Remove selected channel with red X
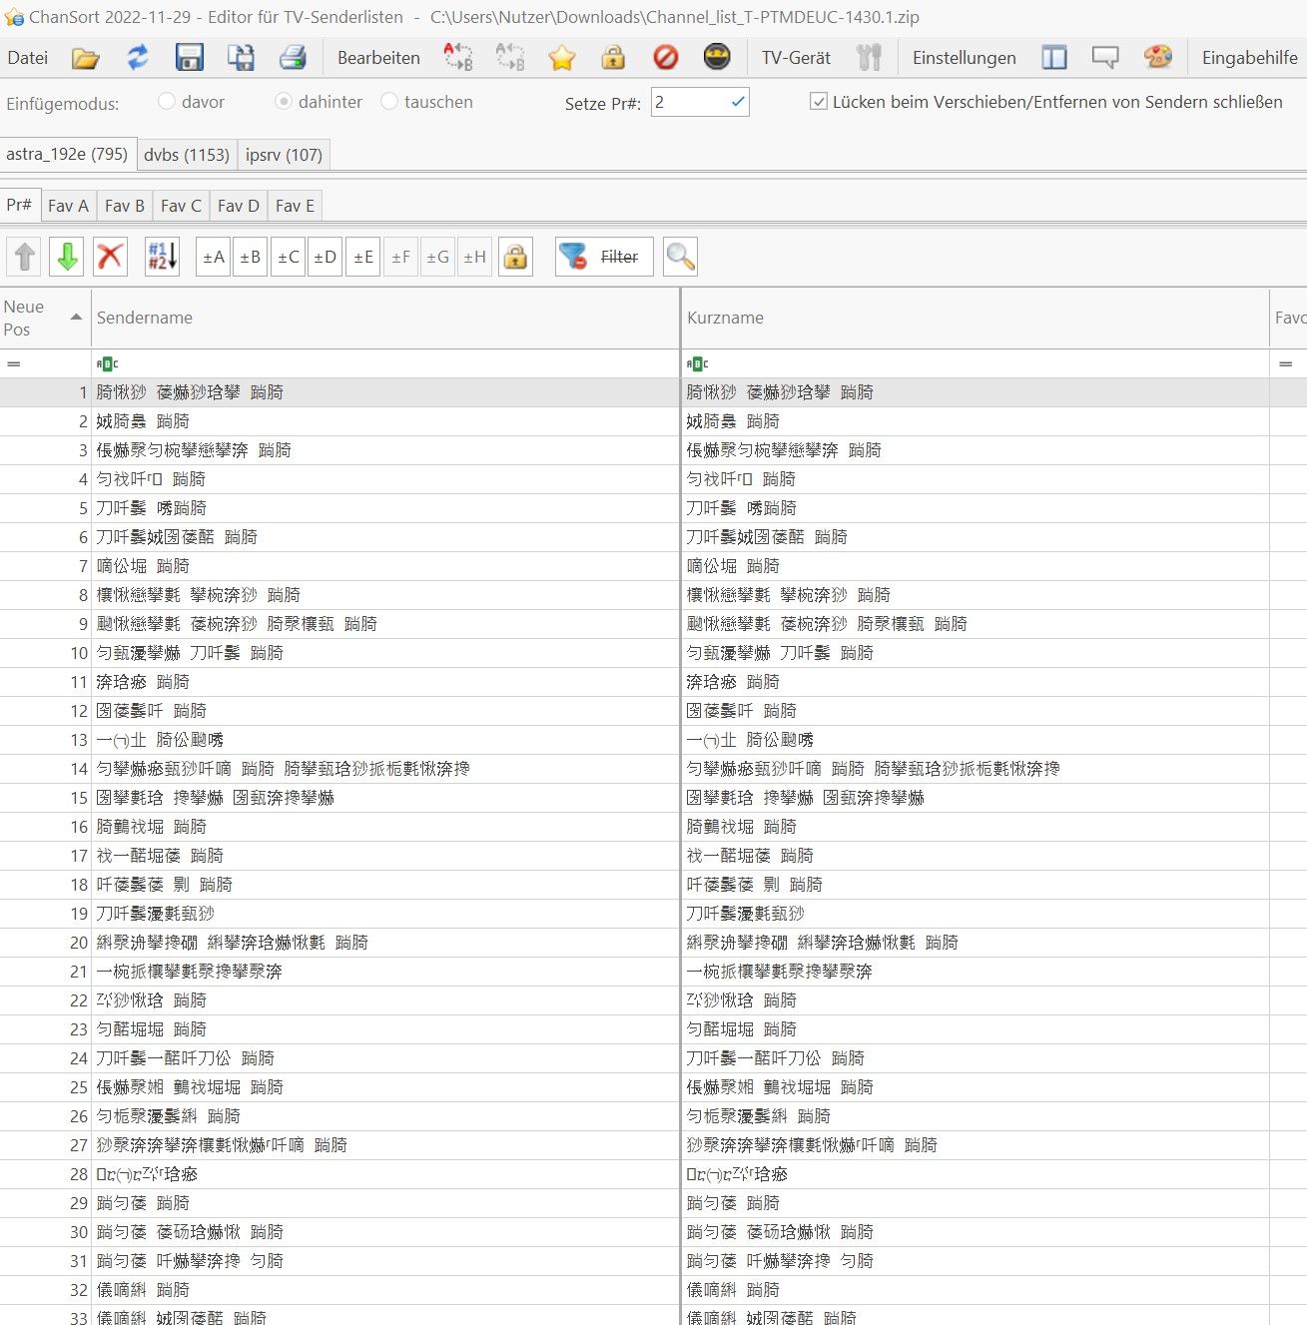The width and height of the screenshot is (1307, 1325). tap(110, 257)
